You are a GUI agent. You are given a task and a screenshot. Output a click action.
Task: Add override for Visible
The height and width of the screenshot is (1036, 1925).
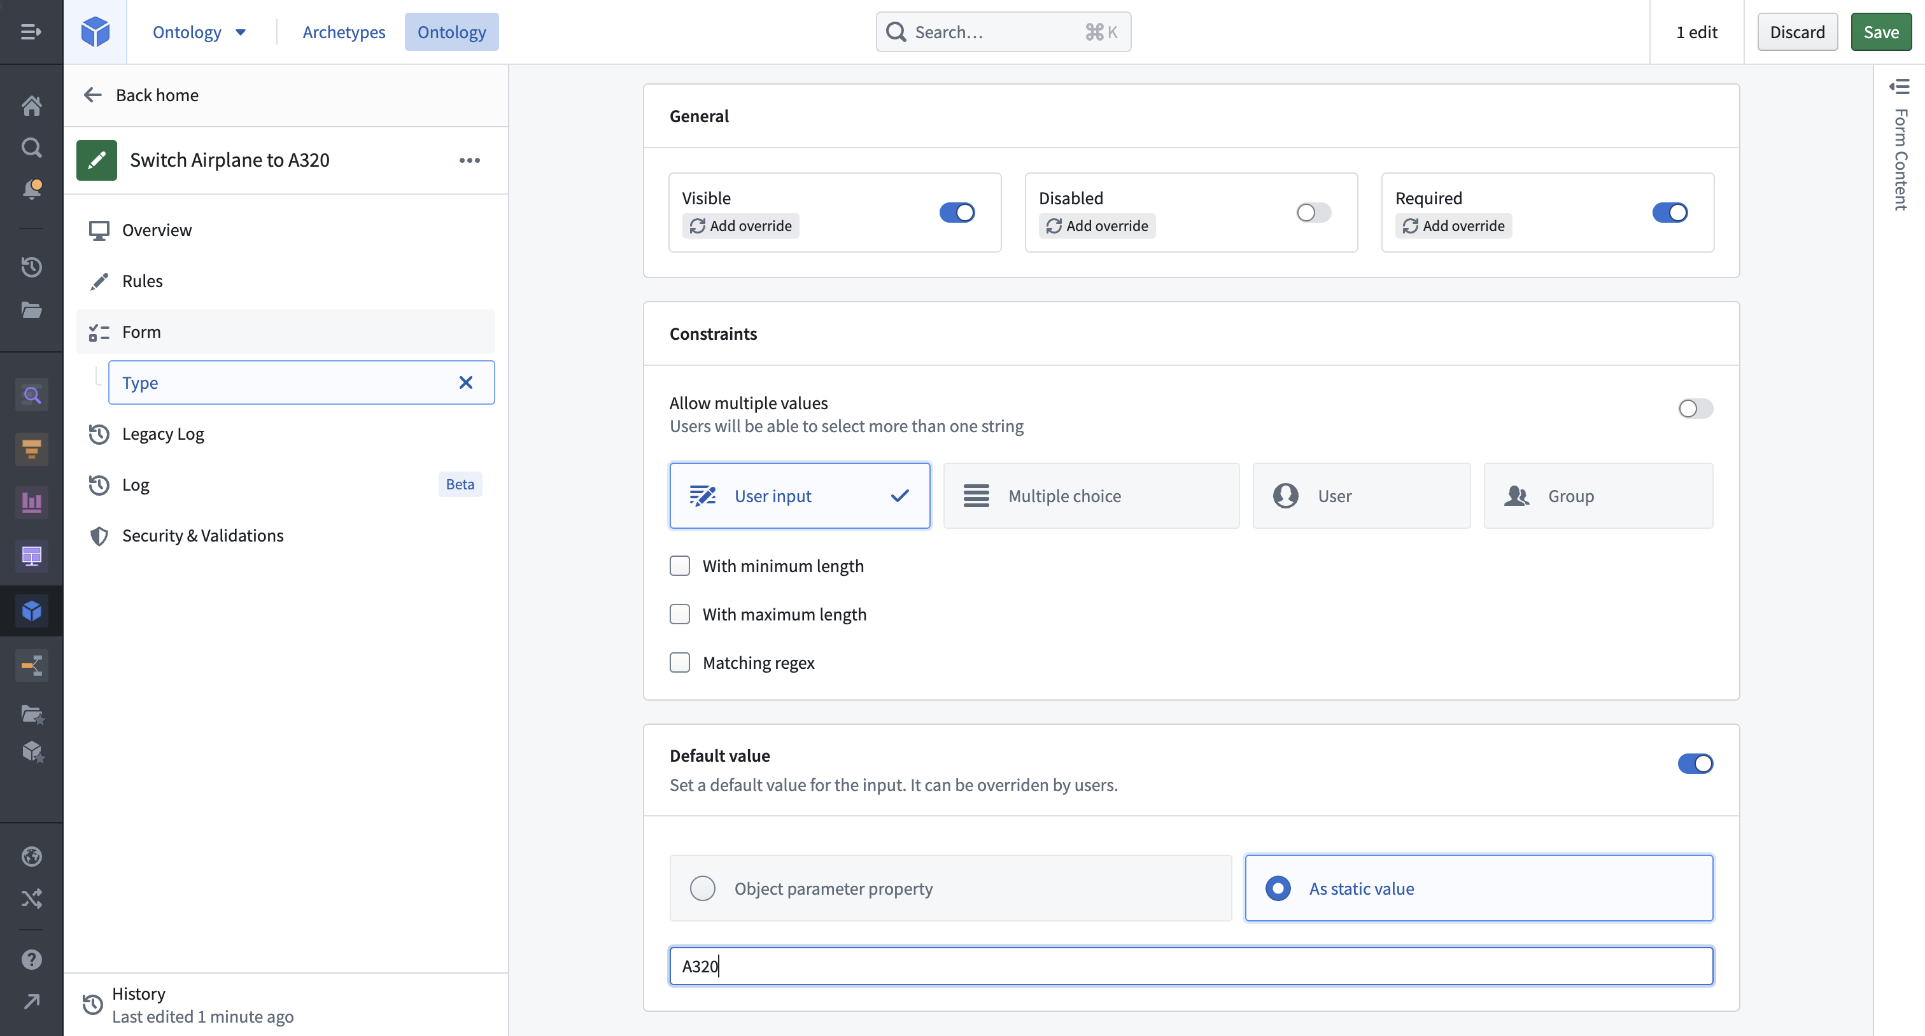pos(740,225)
